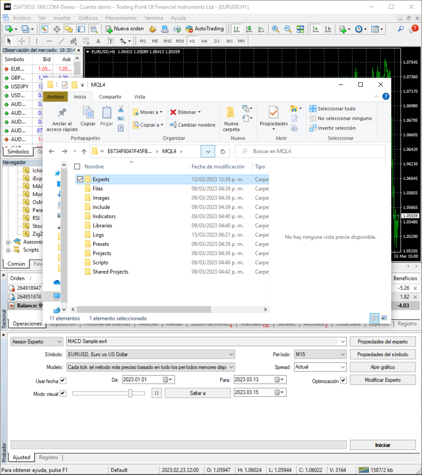Toggle the select-all checkbox beside Nombre

[77, 167]
